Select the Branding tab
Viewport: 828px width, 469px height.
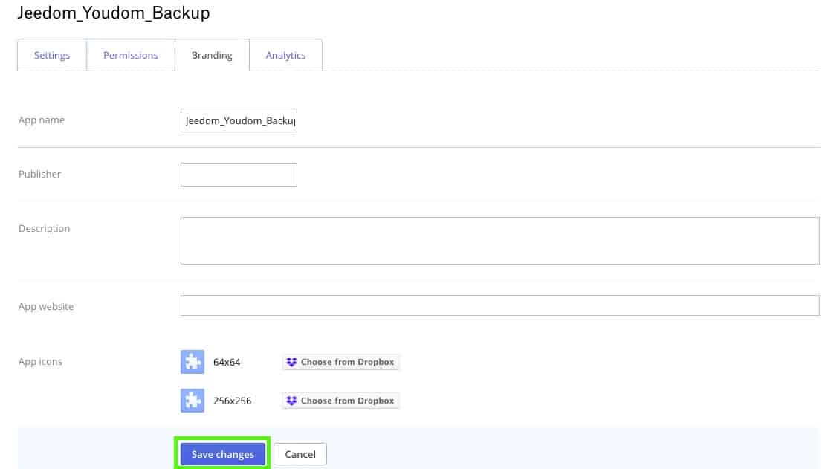coord(212,55)
